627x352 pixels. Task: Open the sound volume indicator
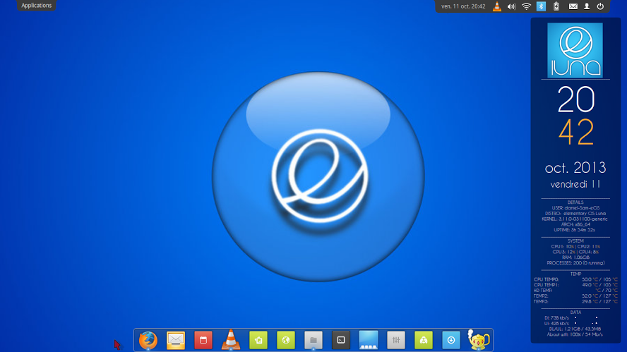click(511, 6)
